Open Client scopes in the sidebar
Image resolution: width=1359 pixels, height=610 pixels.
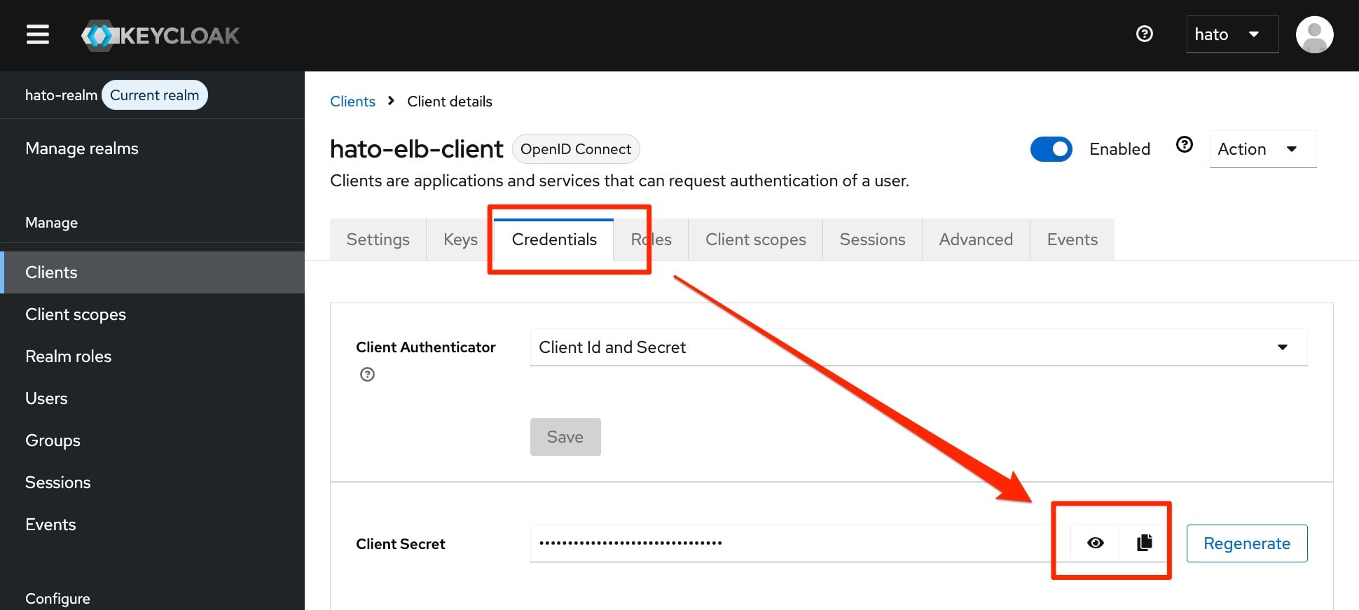pos(152,314)
